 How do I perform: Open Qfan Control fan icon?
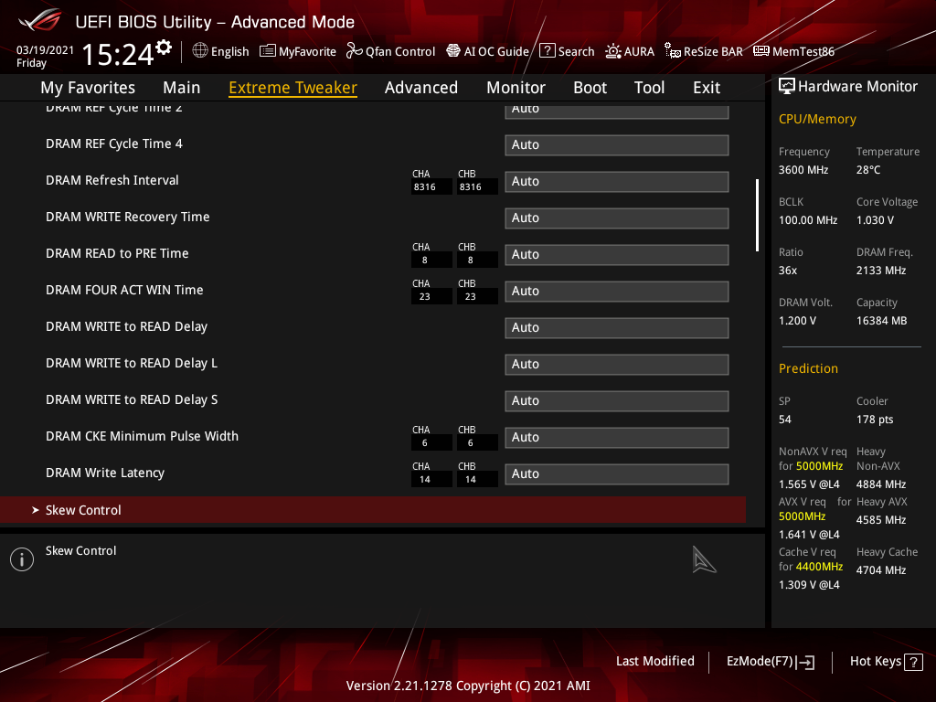tap(355, 51)
